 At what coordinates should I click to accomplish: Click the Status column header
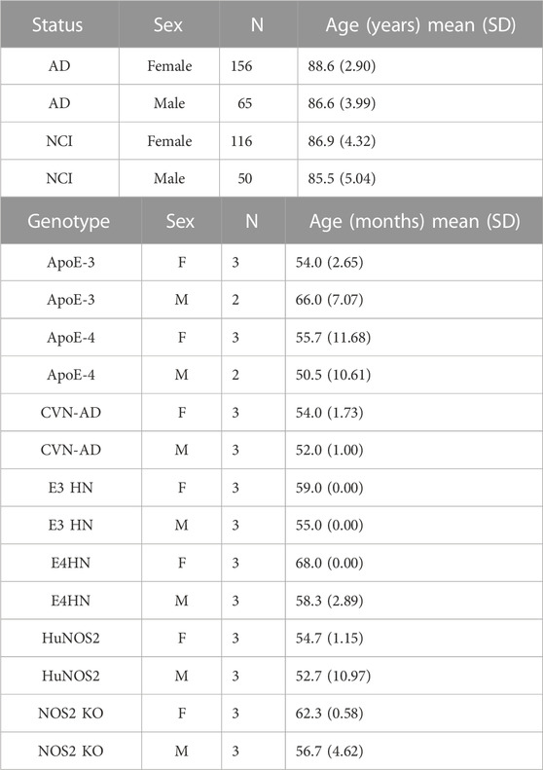(x=57, y=24)
